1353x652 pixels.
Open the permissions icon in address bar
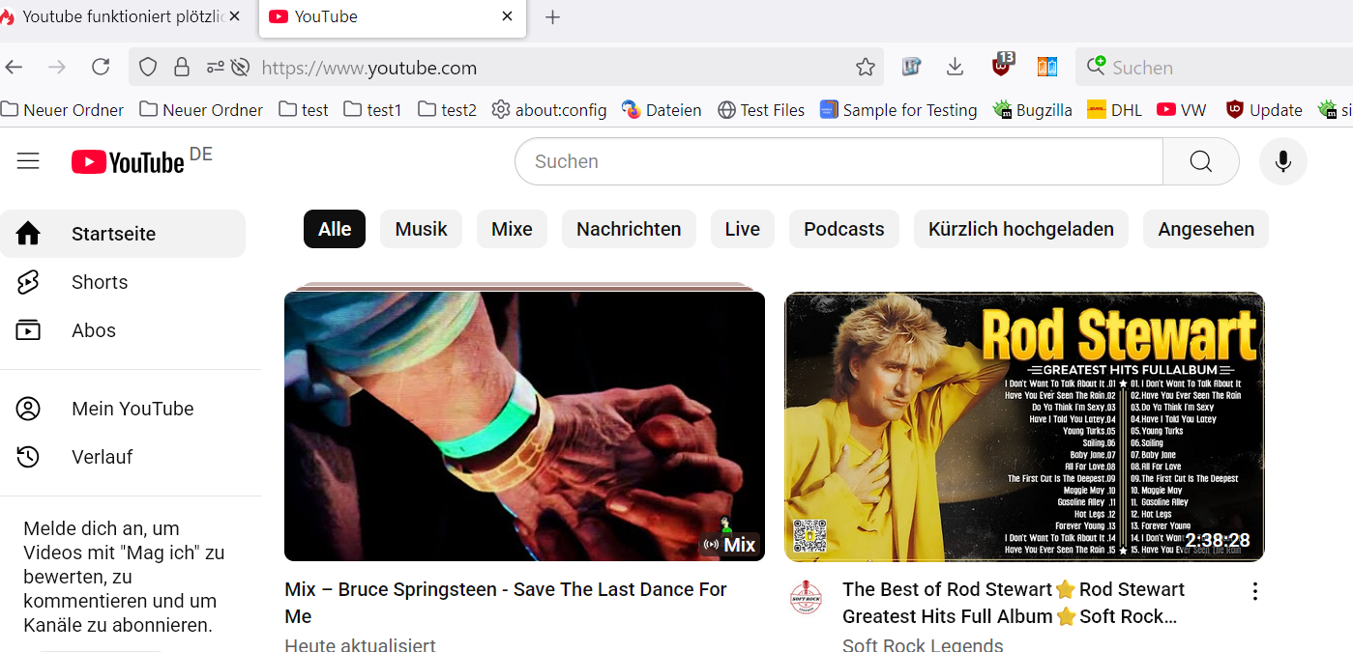[215, 68]
